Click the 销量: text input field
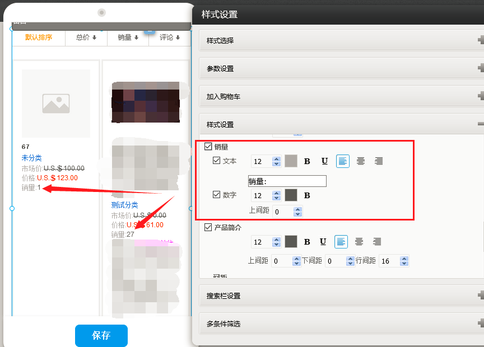 click(x=287, y=181)
